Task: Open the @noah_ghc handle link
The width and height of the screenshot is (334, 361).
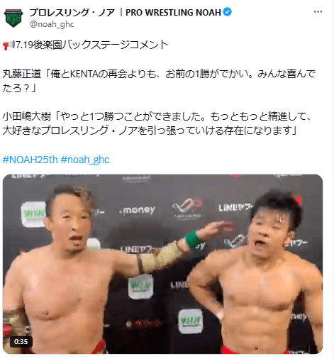Action: coord(52,24)
